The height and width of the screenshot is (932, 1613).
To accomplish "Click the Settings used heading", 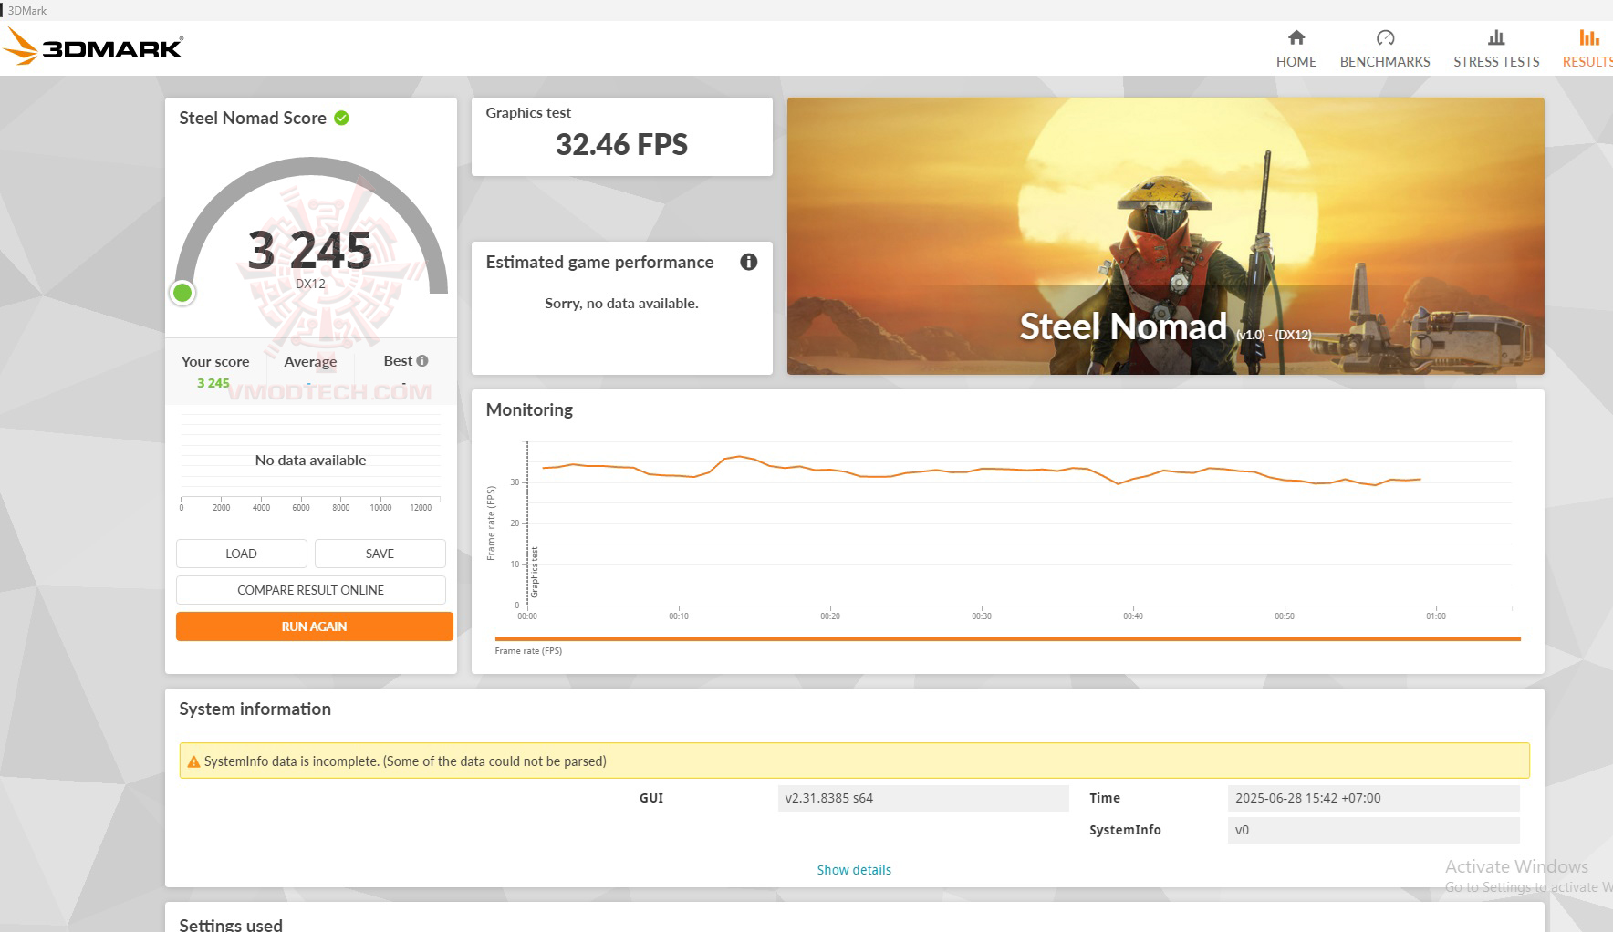I will point(231,924).
